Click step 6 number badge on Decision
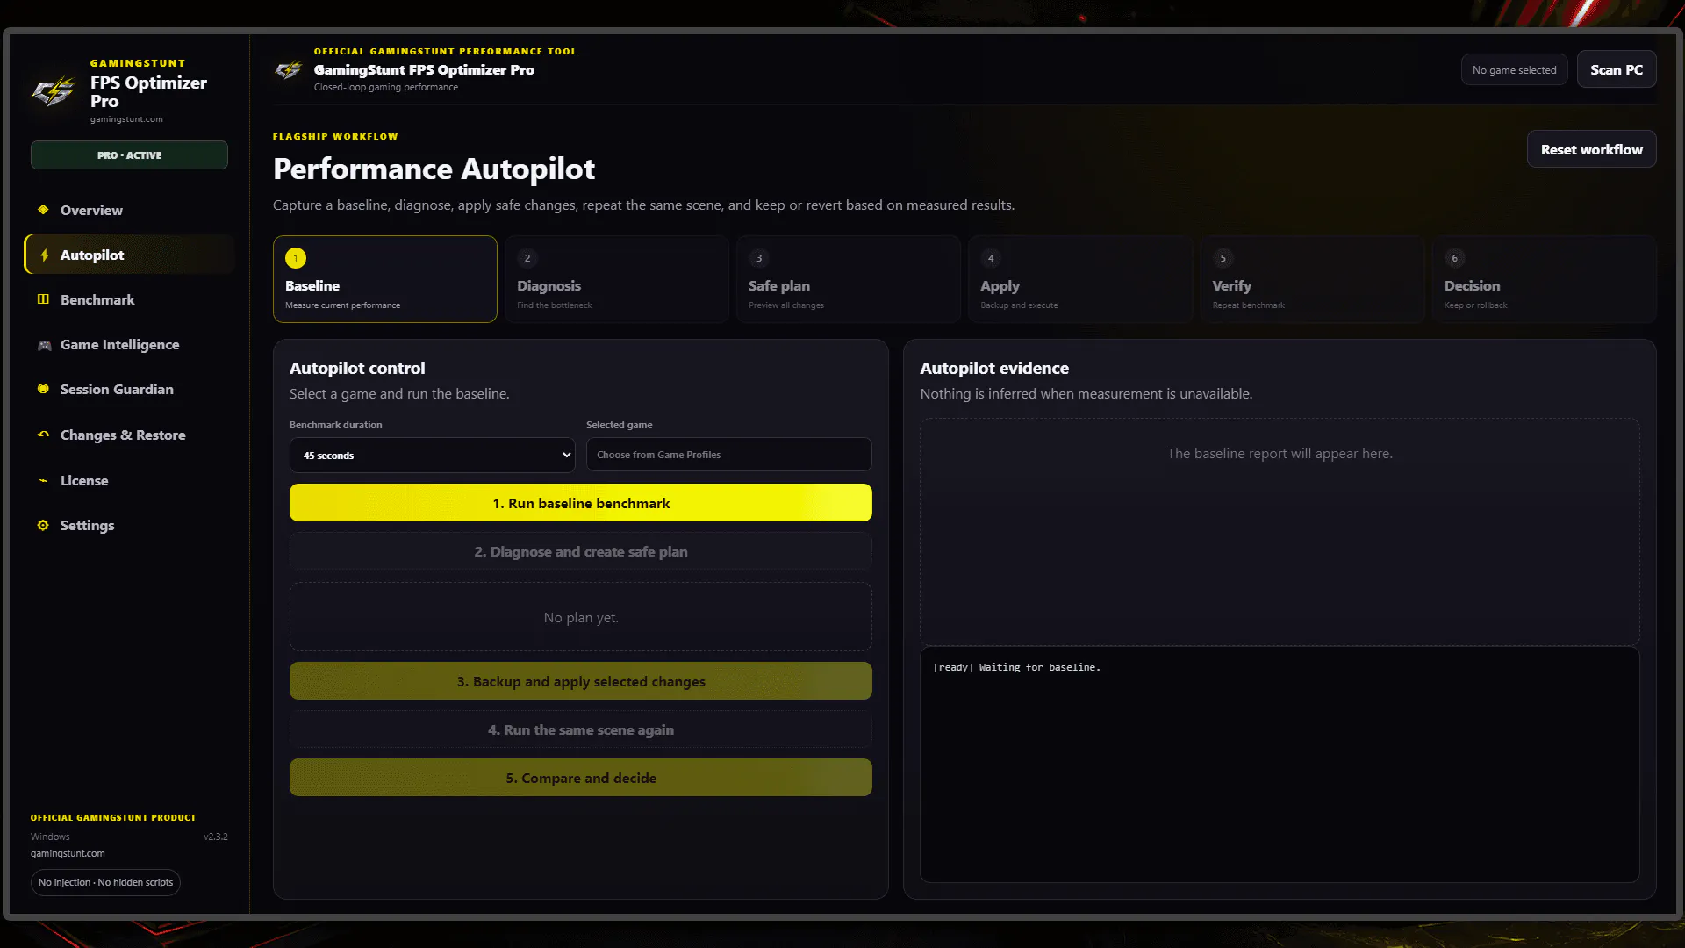 click(1454, 258)
